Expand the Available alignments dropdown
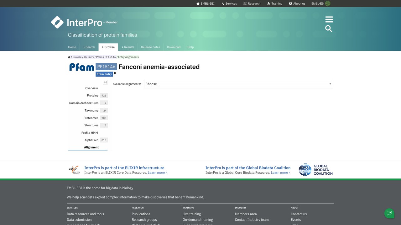Image resolution: width=401 pixels, height=225 pixels. [x=238, y=84]
